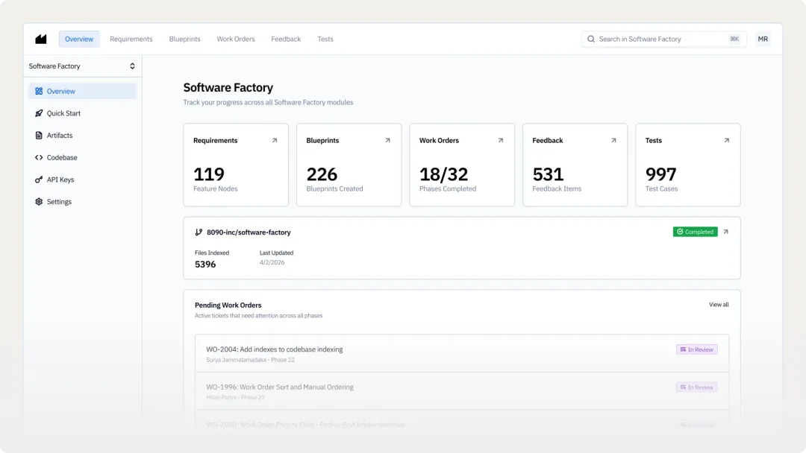Click View all for Pending Work Orders
This screenshot has height=453, width=806.
[719, 305]
